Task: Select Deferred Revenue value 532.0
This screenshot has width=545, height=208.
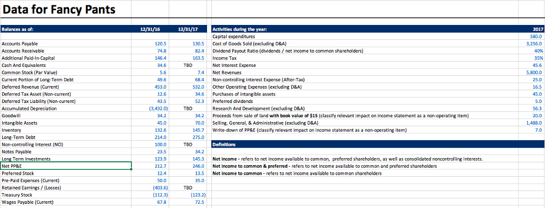Action: (188, 86)
